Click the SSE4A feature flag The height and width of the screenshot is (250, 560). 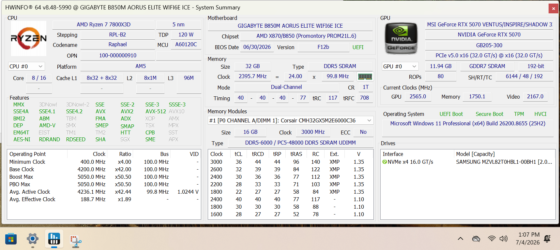pos(21,111)
